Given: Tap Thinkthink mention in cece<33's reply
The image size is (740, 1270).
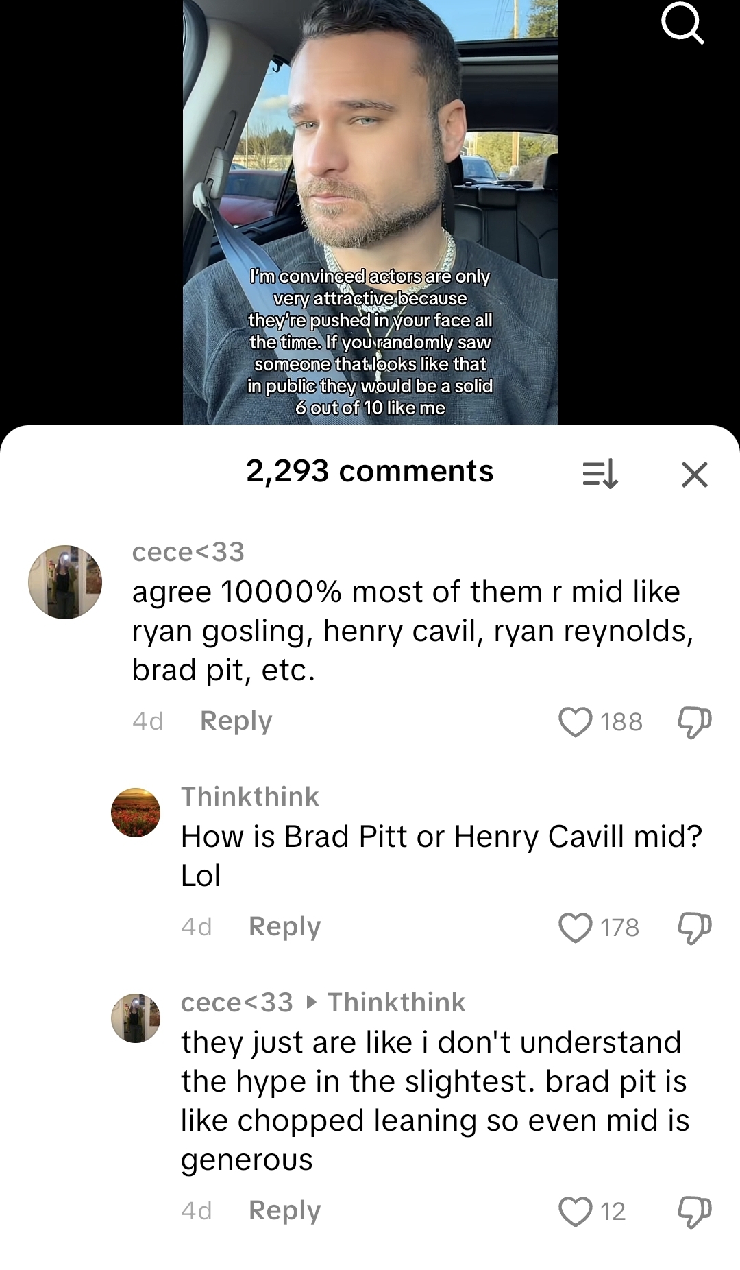Looking at the screenshot, I should click(x=396, y=1003).
